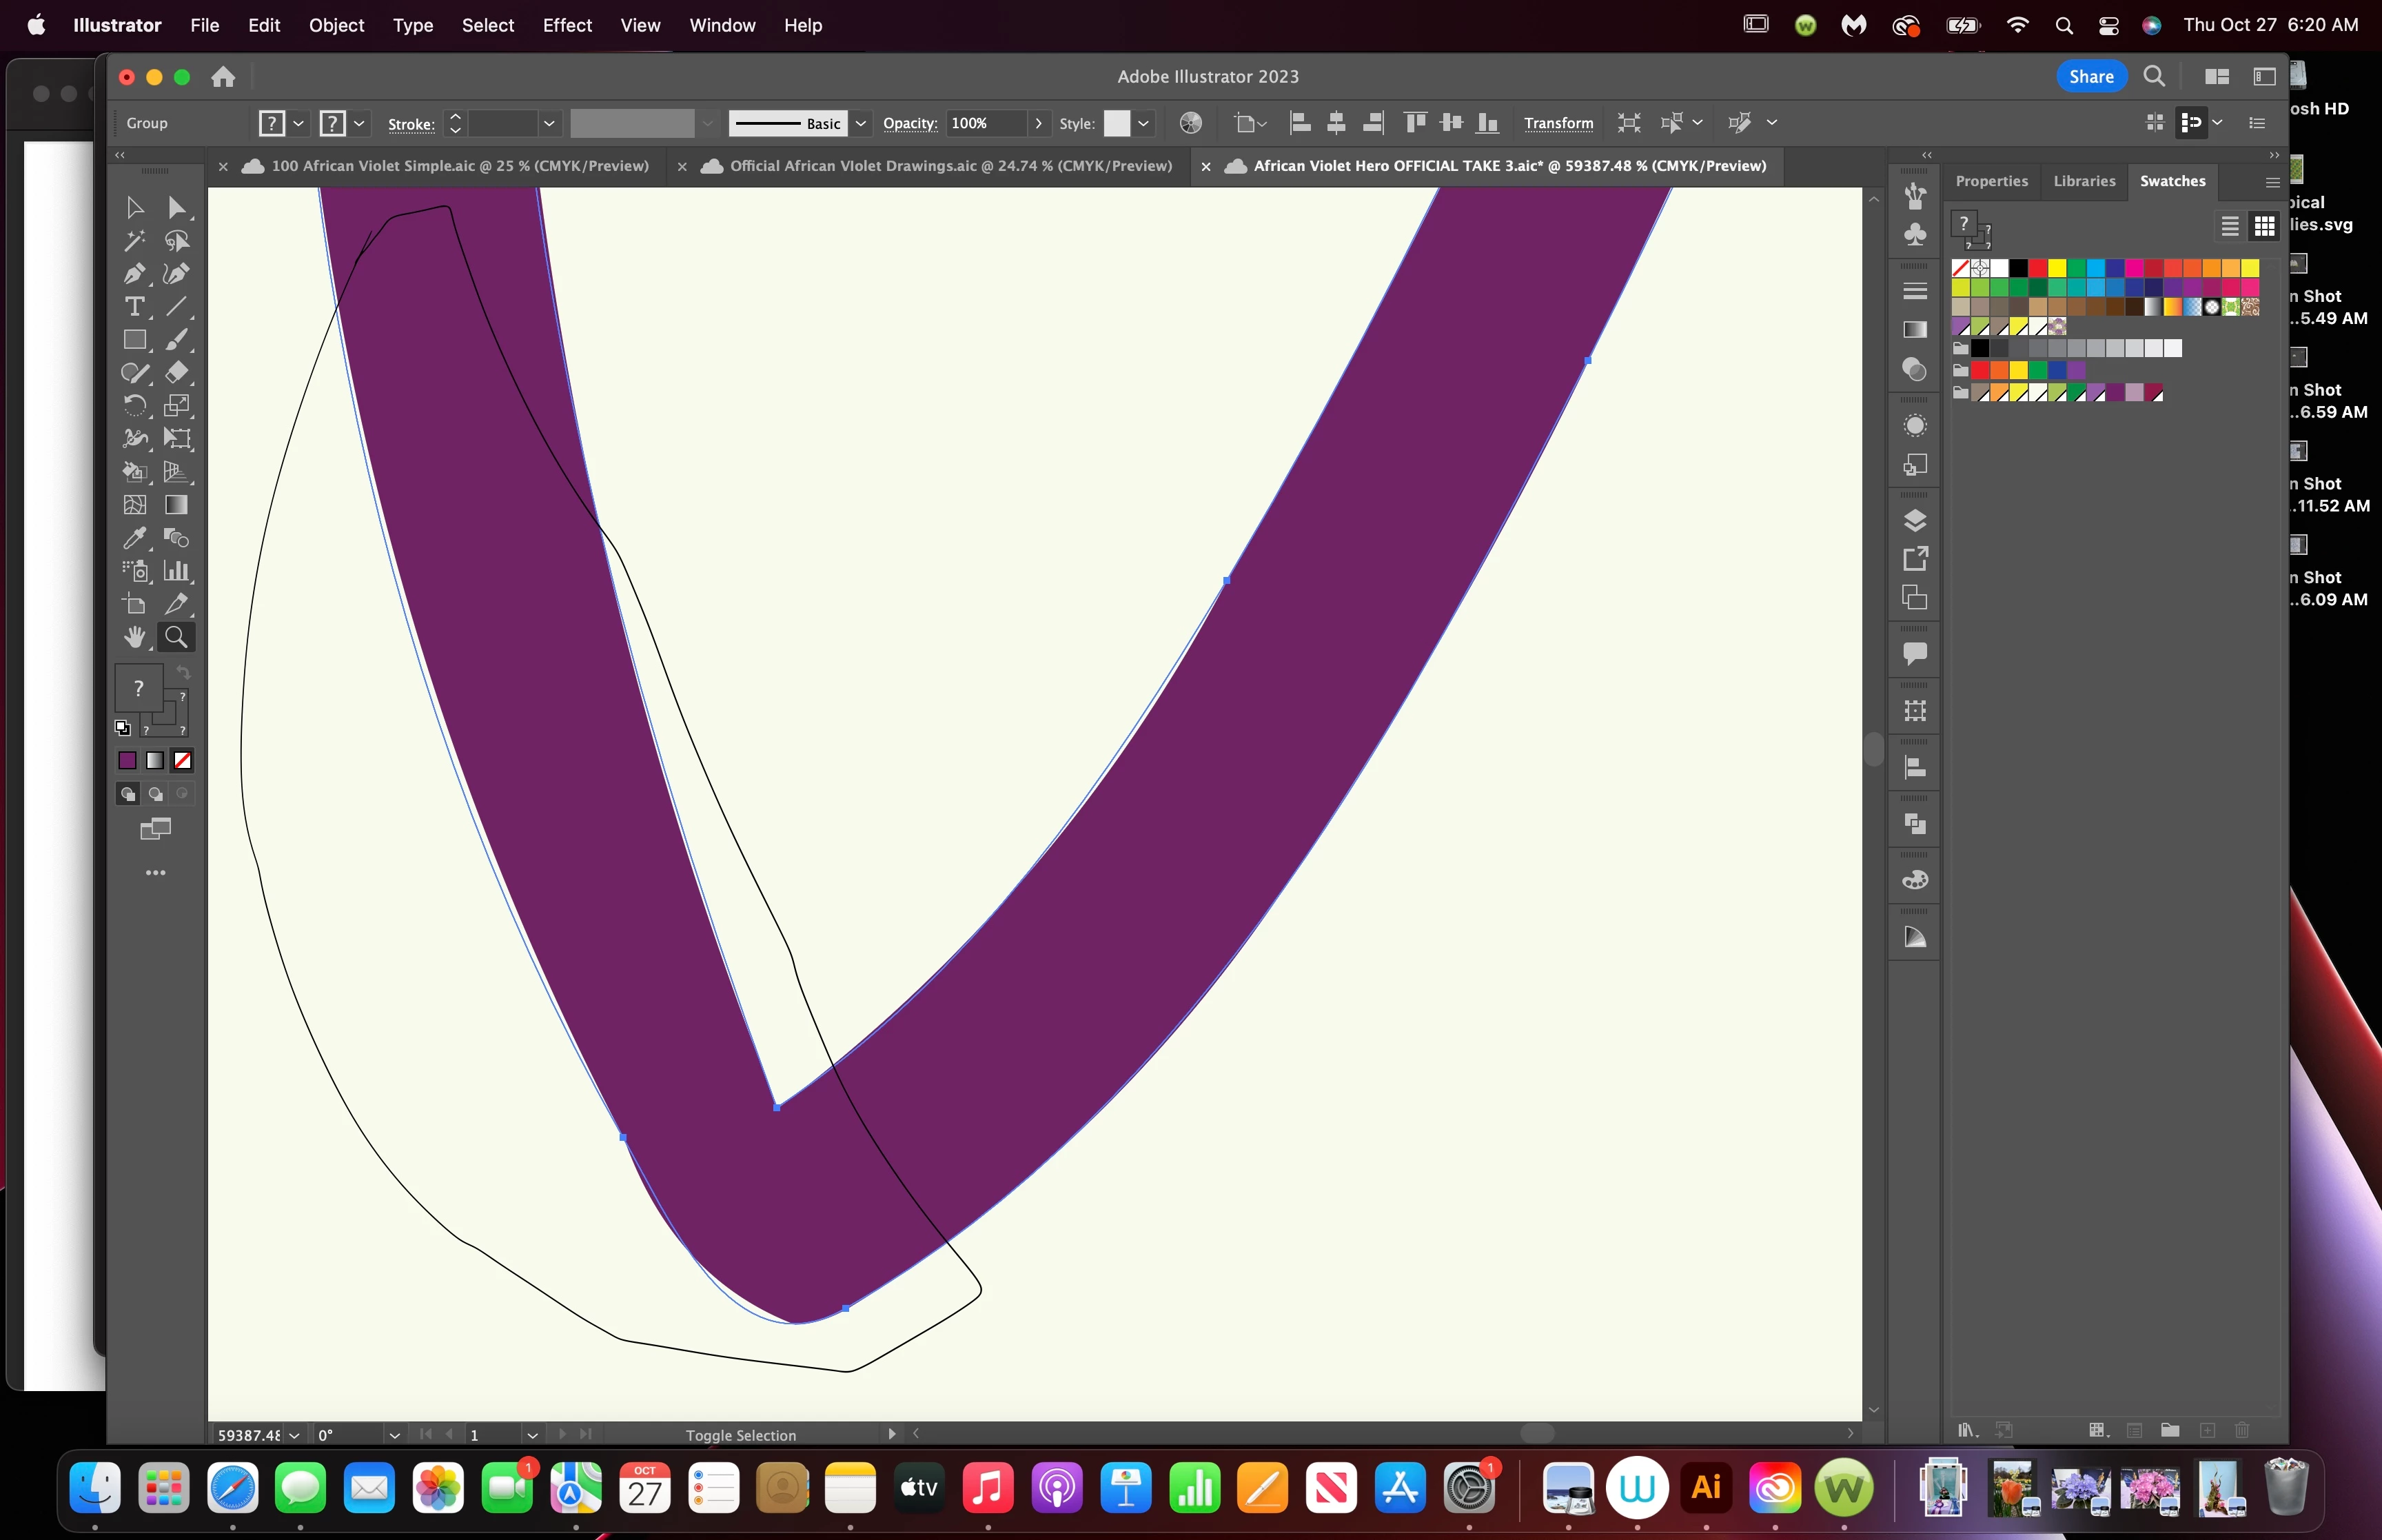Increase stroke weight with stepper

(x=456, y=116)
